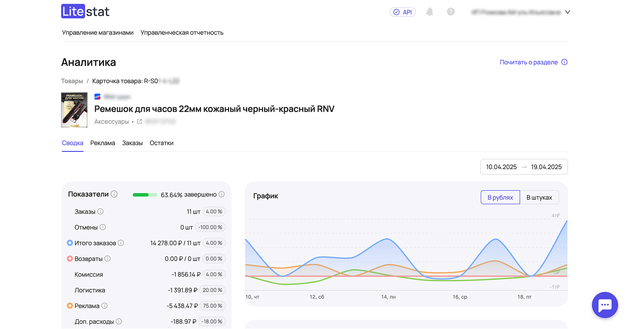Toggle the orange Реклама series marker
626x329 pixels.
click(x=69, y=306)
